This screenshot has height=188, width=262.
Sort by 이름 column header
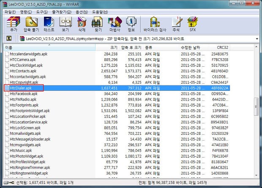[42, 48]
